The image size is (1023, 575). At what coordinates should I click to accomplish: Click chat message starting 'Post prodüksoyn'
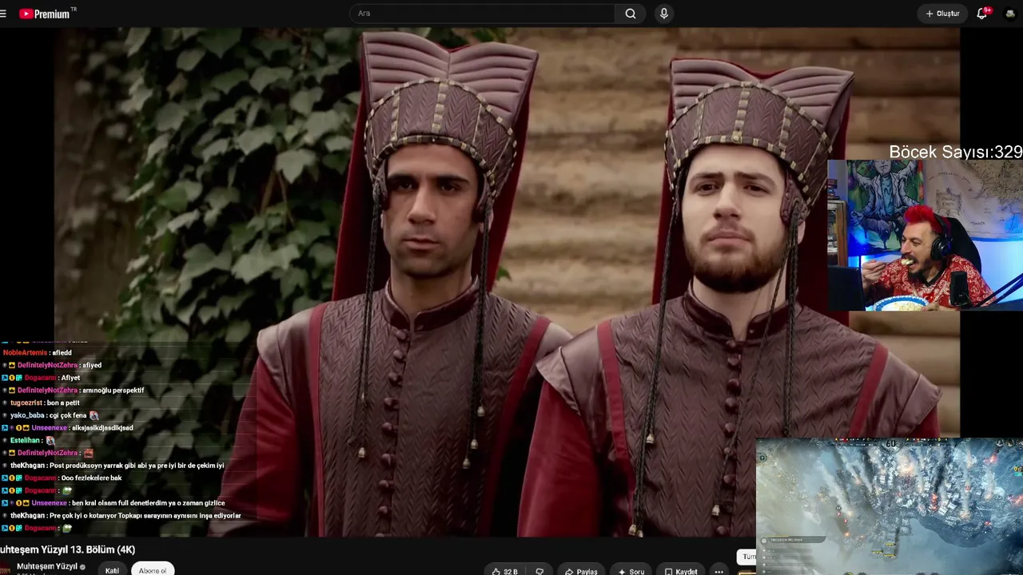tap(137, 465)
